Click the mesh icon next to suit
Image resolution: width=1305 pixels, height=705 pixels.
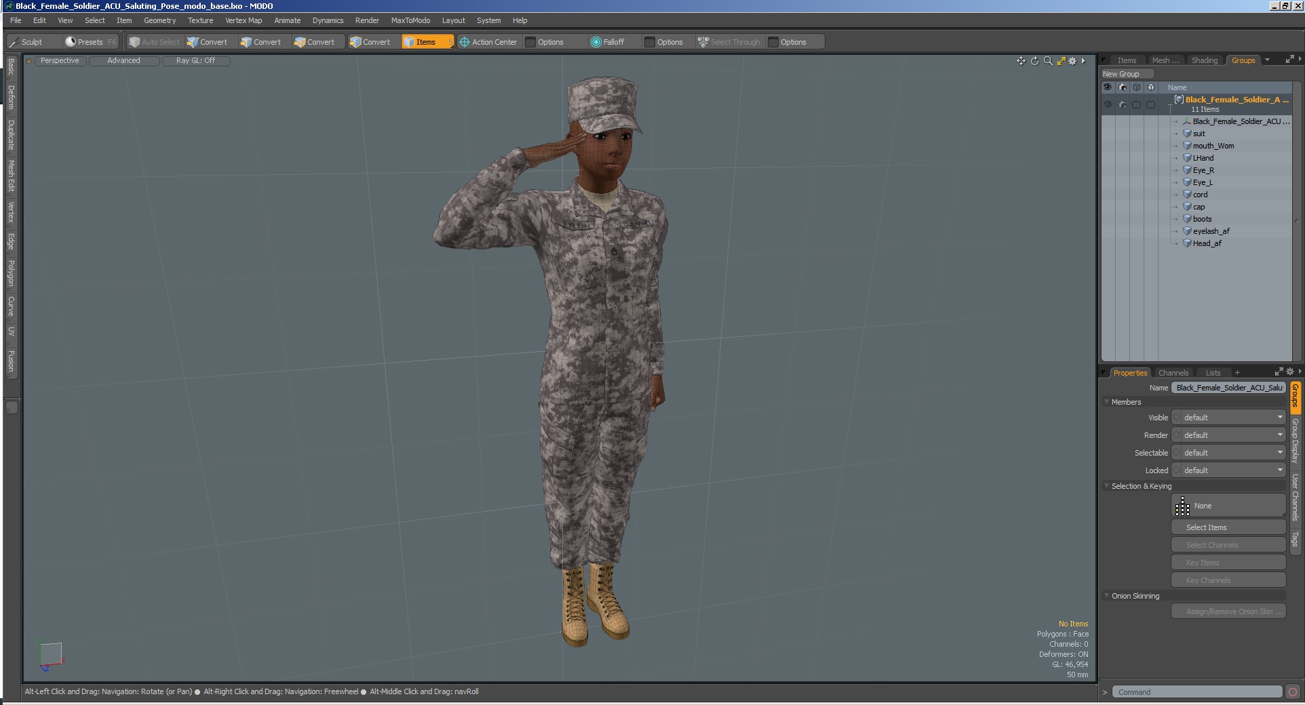click(x=1187, y=134)
